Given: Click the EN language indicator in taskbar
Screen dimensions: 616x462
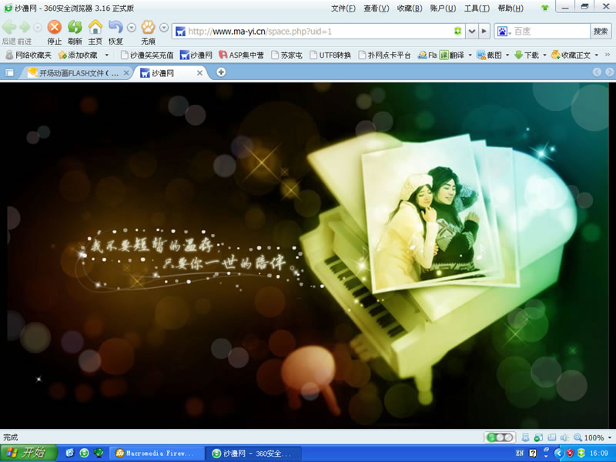Looking at the screenshot, I should pos(519,454).
